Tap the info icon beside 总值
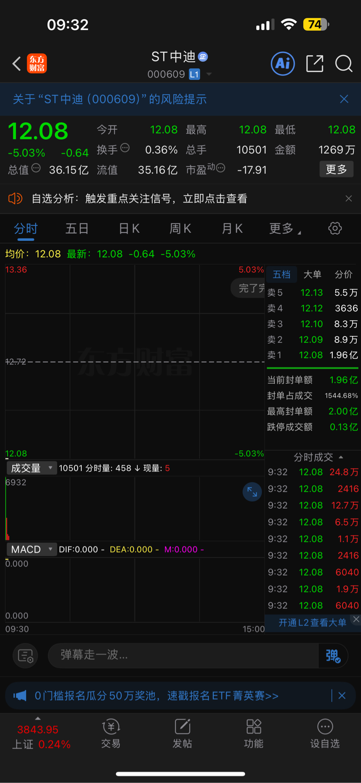The image size is (361, 783). [x=36, y=168]
